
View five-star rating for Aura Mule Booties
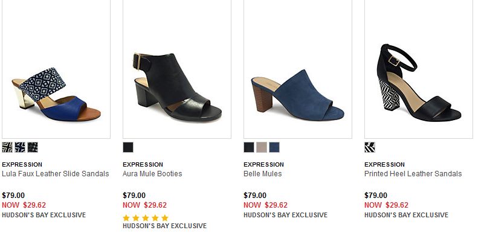point(146,218)
